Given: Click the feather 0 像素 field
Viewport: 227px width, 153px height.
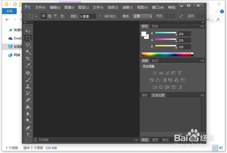Looking at the screenshot, I should [88, 16].
